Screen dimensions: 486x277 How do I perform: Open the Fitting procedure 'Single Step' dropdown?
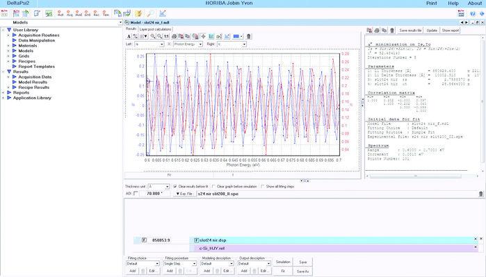(x=195, y=264)
